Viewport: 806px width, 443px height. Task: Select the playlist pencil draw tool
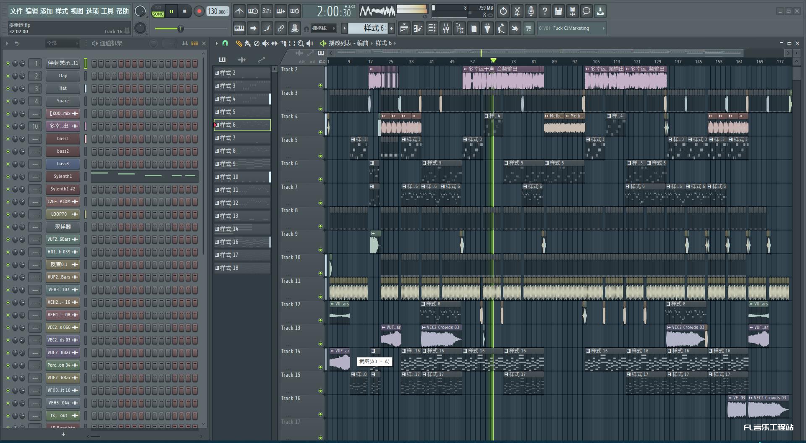[239, 43]
